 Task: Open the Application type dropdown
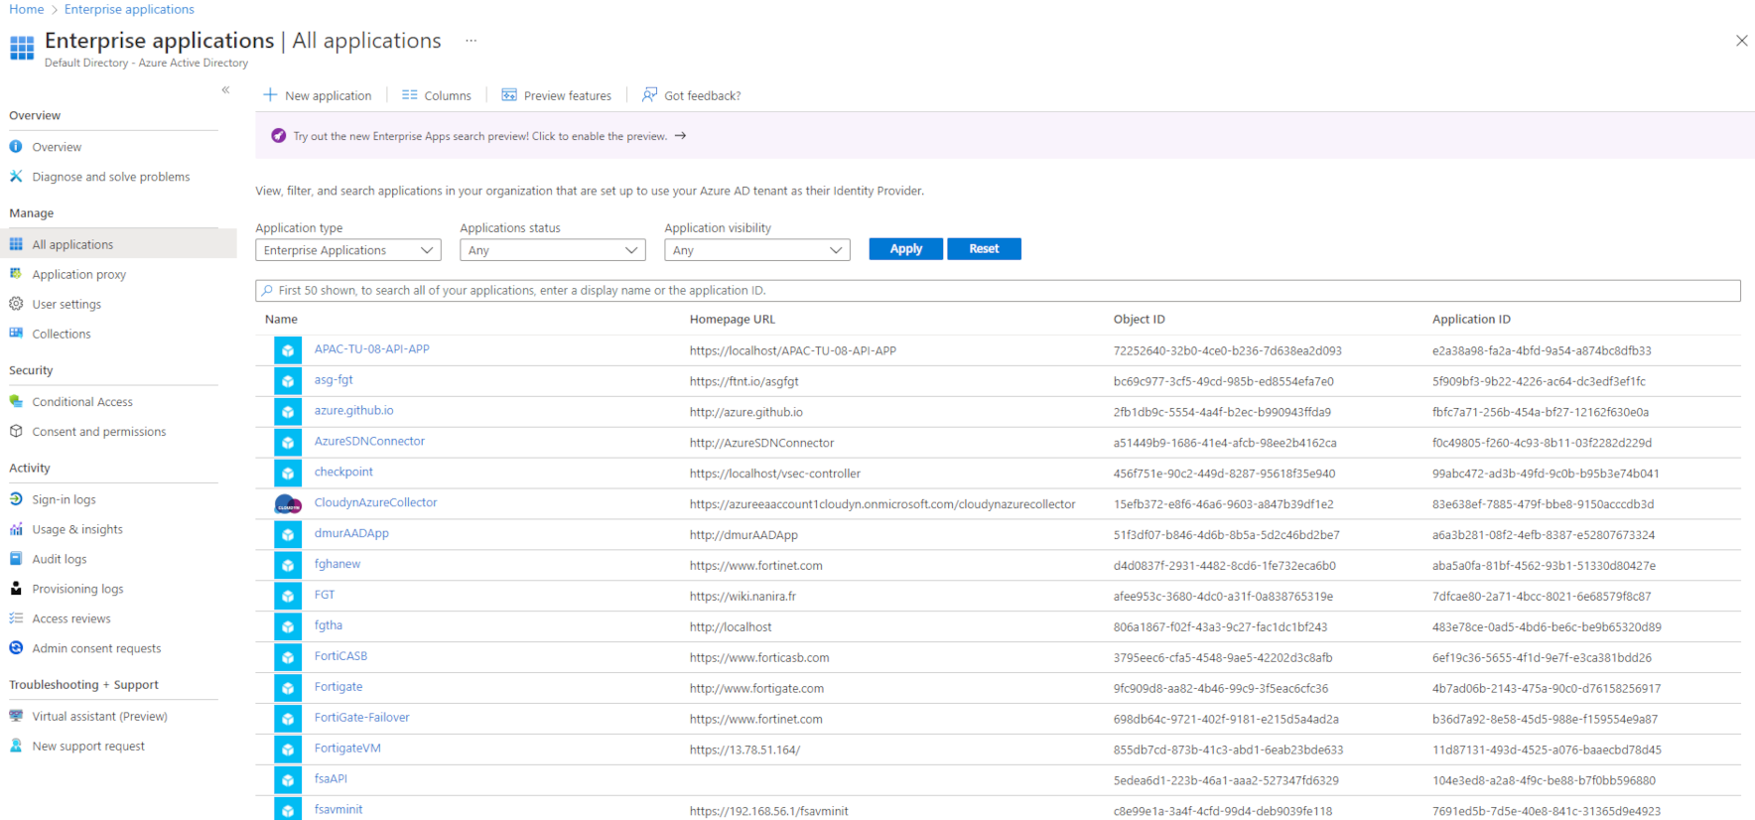347,250
